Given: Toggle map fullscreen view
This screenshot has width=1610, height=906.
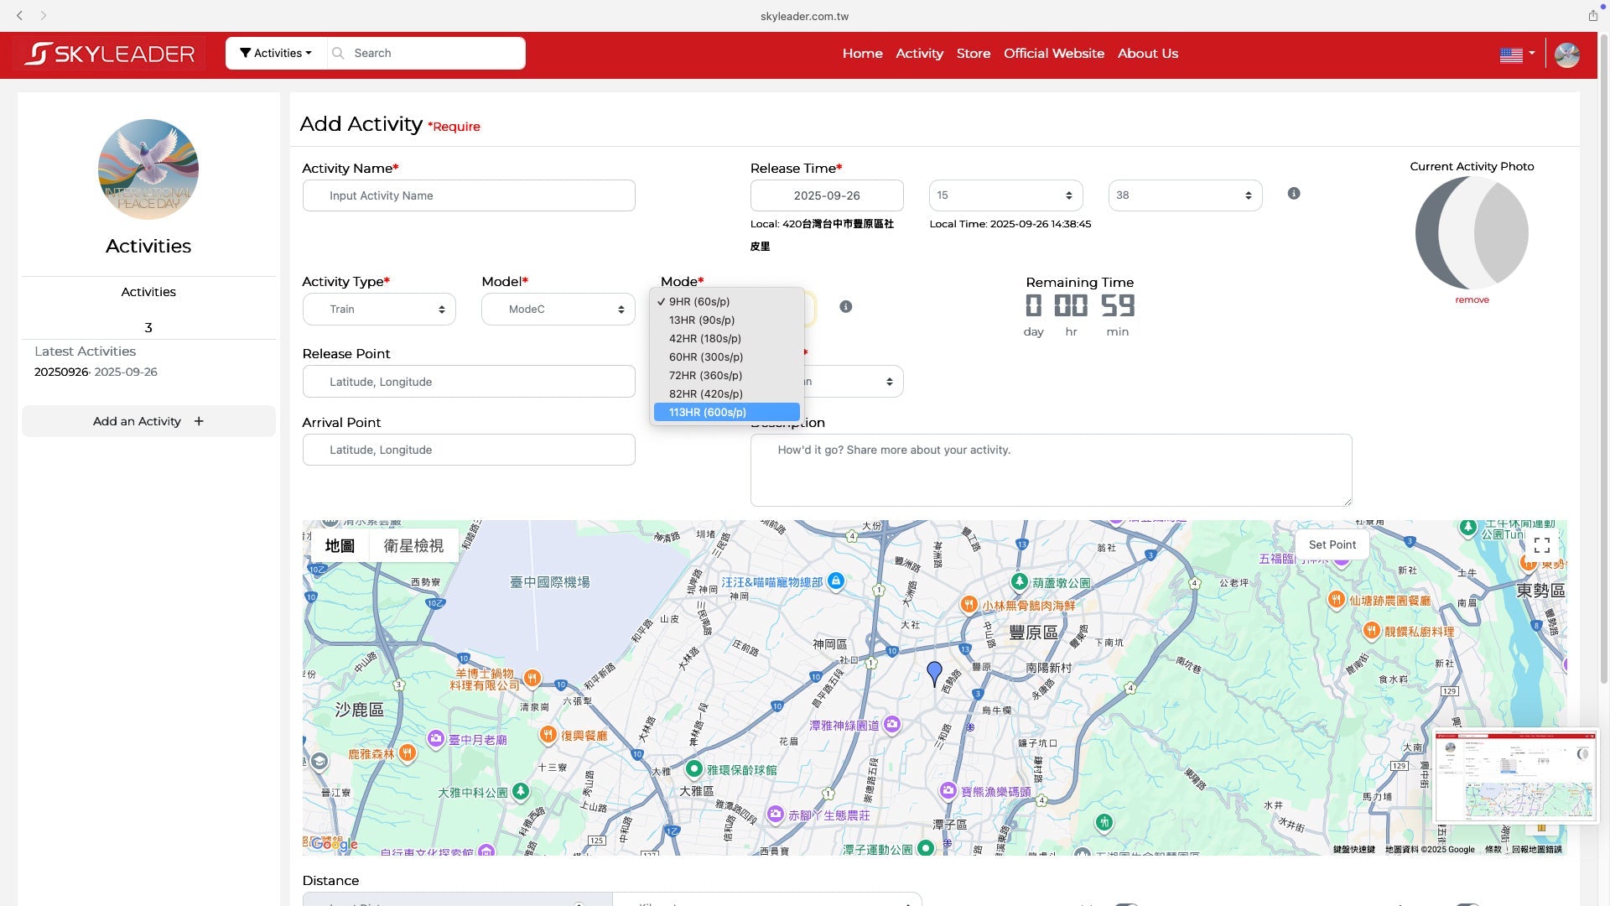Looking at the screenshot, I should pyautogui.click(x=1541, y=545).
